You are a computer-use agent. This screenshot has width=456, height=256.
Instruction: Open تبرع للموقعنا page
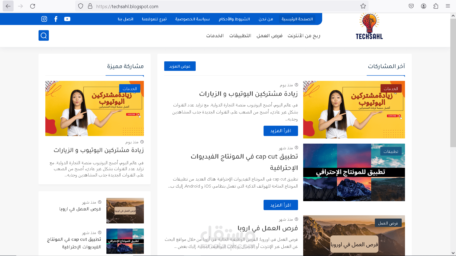click(x=154, y=19)
